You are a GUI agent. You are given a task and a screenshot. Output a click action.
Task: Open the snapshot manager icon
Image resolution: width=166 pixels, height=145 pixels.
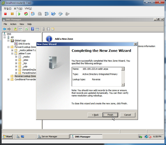[x=46, y=14]
